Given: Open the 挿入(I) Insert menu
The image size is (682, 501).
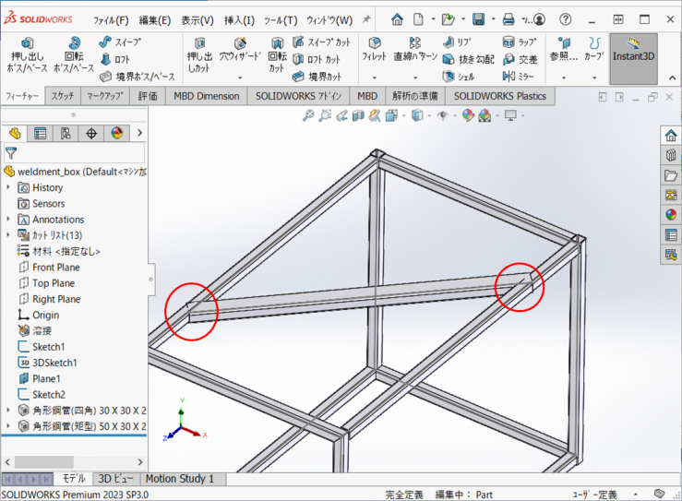Looking at the screenshot, I should click(x=239, y=20).
